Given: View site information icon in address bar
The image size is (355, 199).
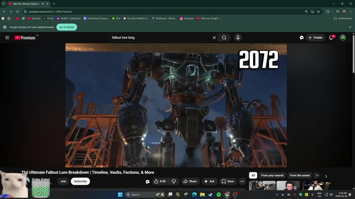Looking at the screenshot, I should 25,12.
